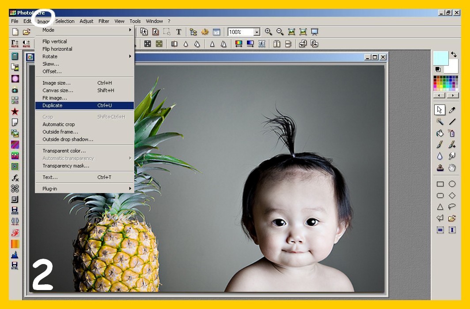Viewport: 470px width, 309px height.
Task: Activate the hand scrolling tool
Action: (452, 168)
